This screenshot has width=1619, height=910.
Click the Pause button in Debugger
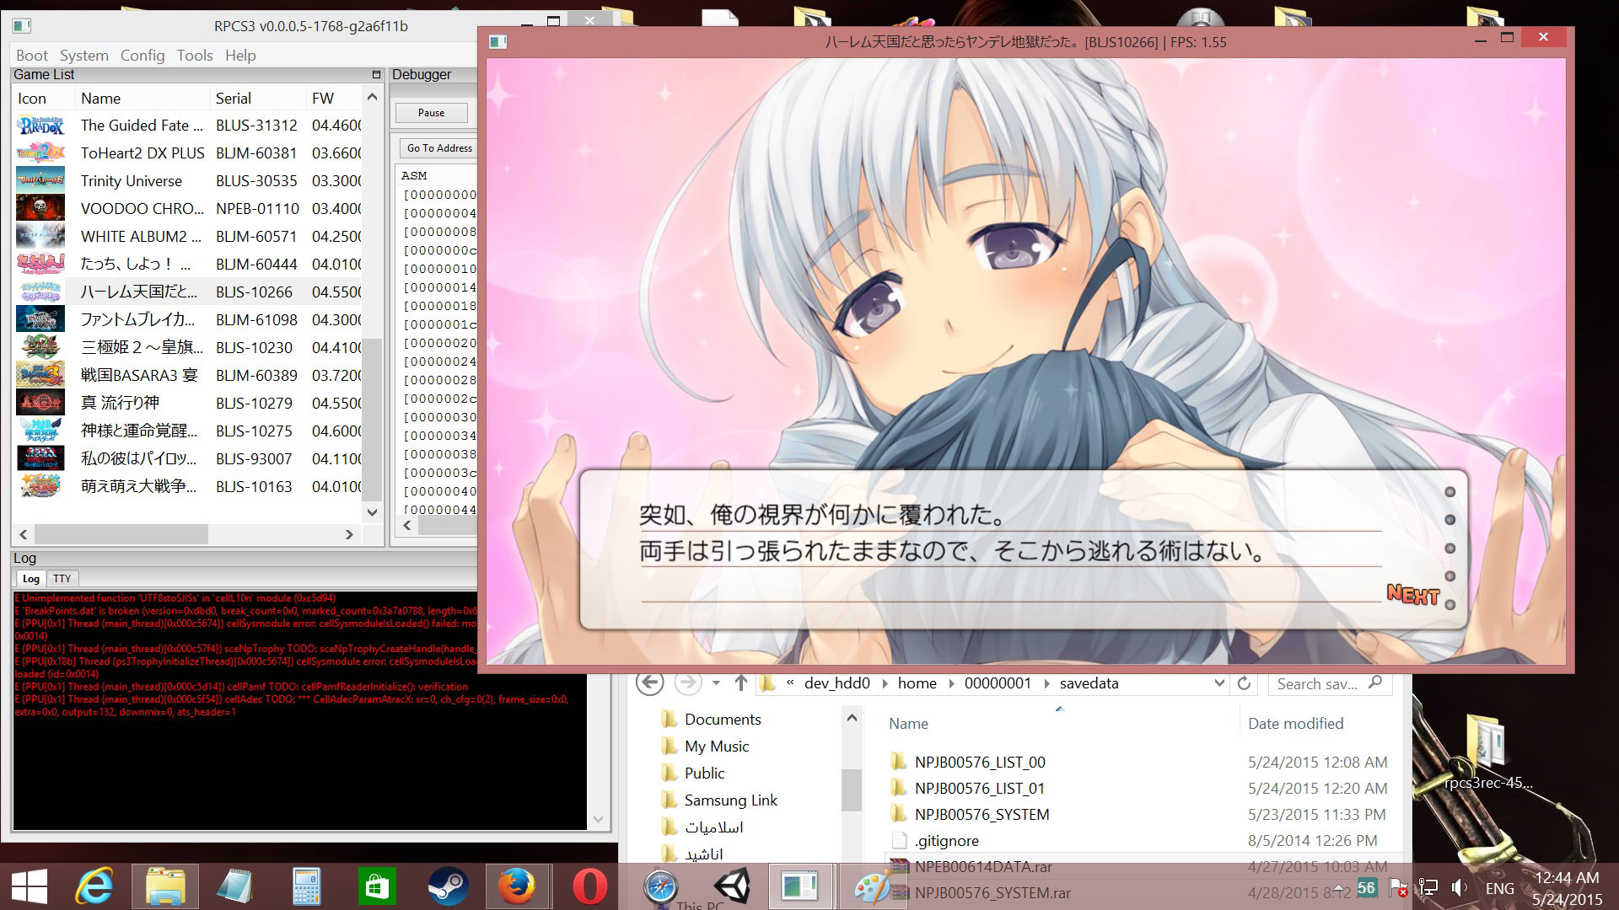tap(431, 113)
